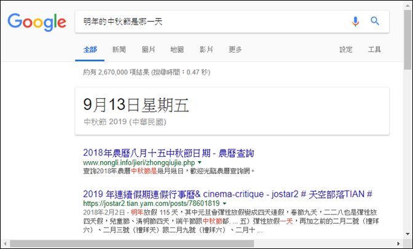Click the vertical scrollbar thumb
Viewport: 413px width, 249px height.
tap(407, 39)
